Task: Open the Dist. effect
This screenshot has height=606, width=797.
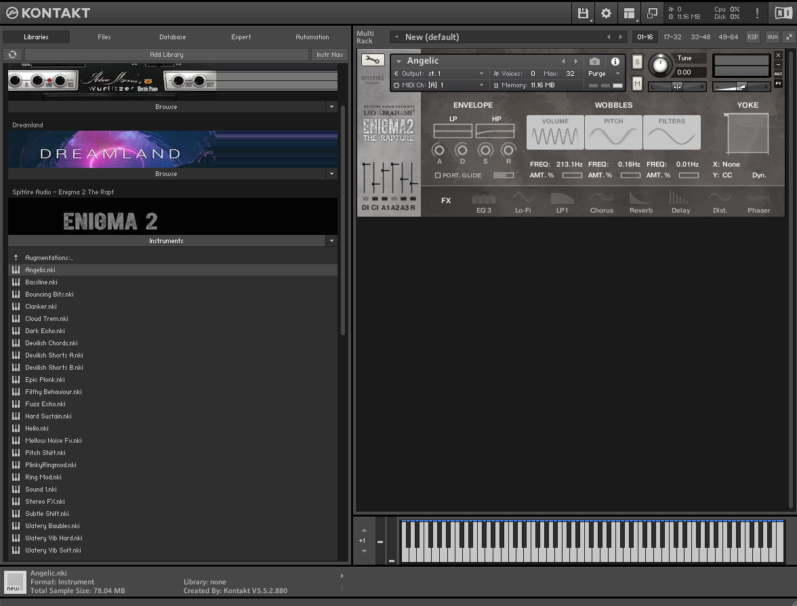Action: (720, 203)
